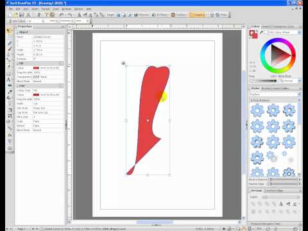
Task: Select the Artistic Text tool (A)
Action: (9, 80)
